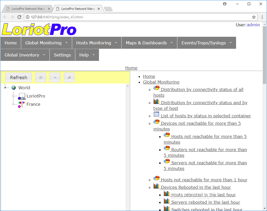Viewport: 267px width, 211px height.
Task: Open a new browser tab
Action: click(108, 9)
